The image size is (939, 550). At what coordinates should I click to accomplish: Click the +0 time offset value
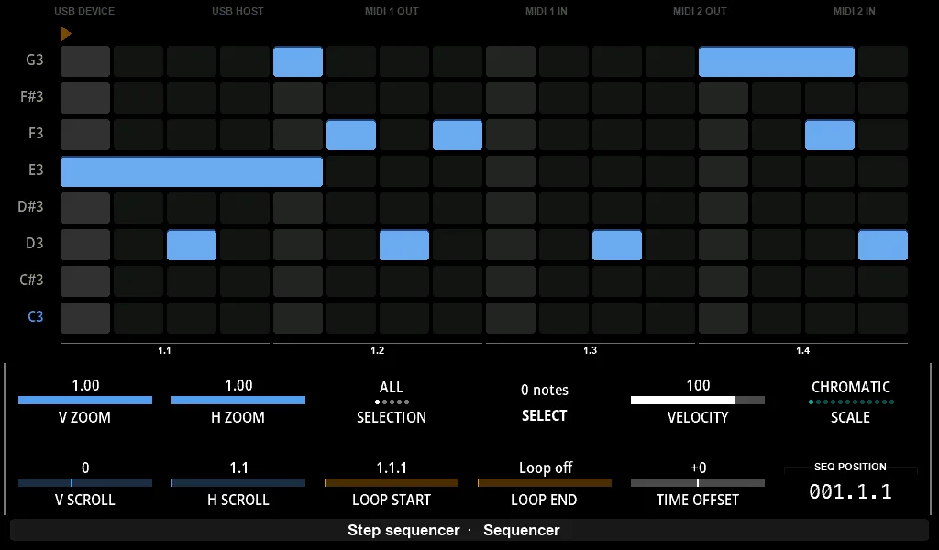[698, 467]
